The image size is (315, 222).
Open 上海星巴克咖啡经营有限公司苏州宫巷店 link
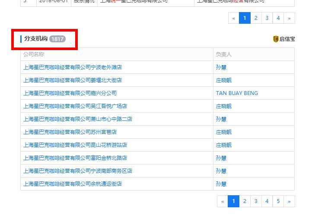[70, 132]
